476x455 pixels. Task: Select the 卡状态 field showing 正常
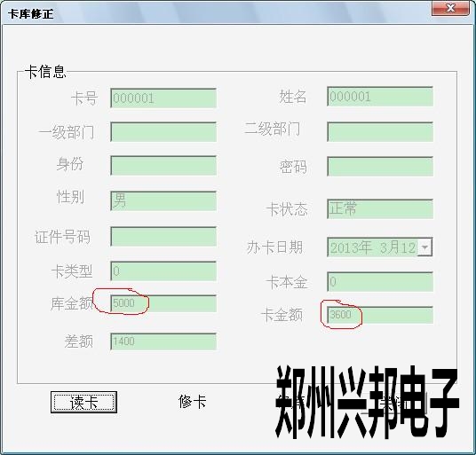pos(380,208)
